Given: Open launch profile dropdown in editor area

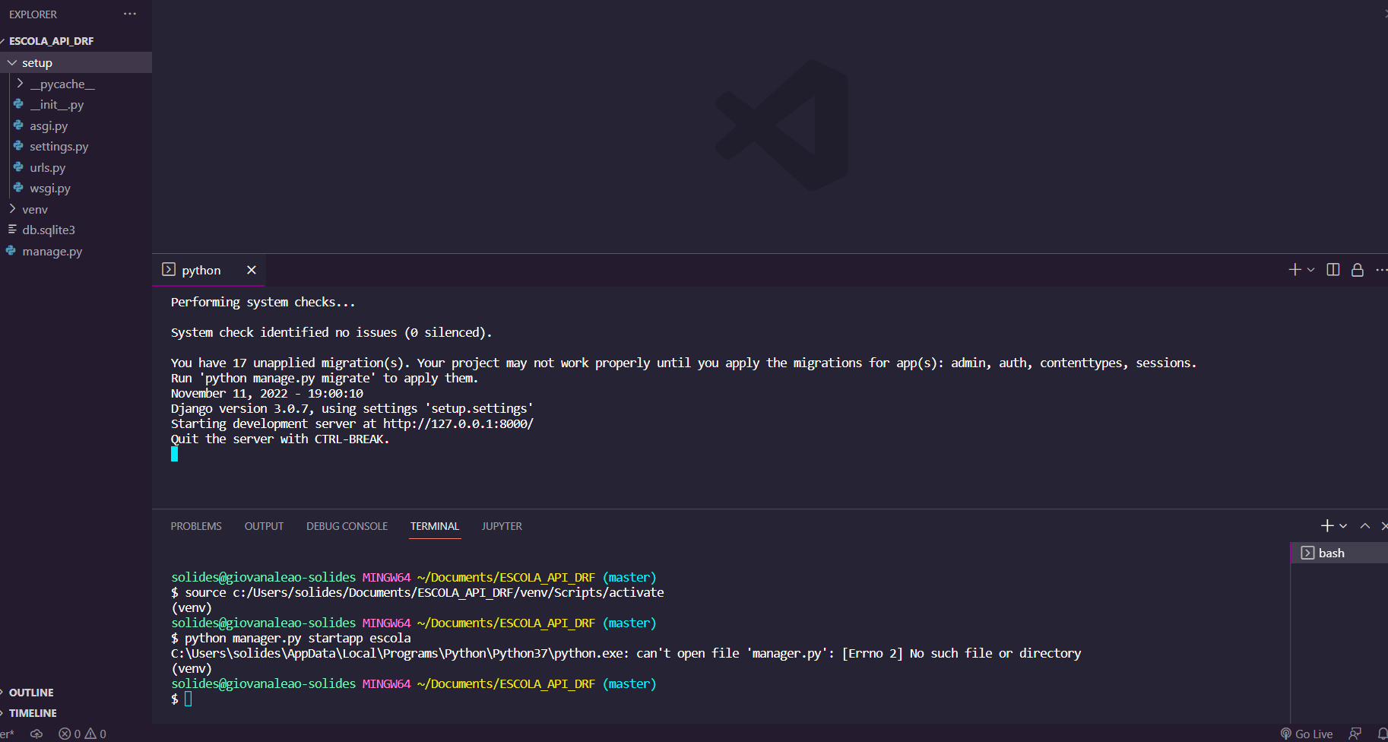Looking at the screenshot, I should 1310,270.
